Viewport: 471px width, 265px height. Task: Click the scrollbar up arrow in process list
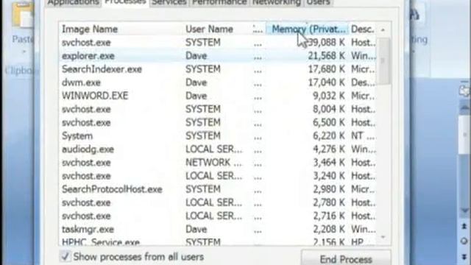pyautogui.click(x=383, y=29)
